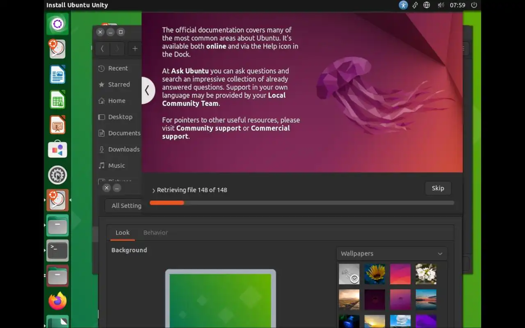
Task: Open the Wallpapers dropdown
Action: pyautogui.click(x=392, y=253)
